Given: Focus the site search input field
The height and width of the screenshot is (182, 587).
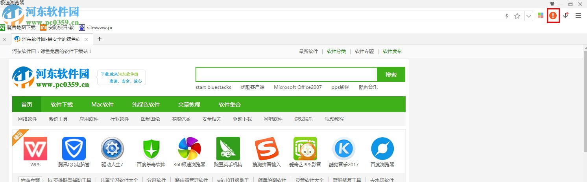Looking at the screenshot, I should tap(286, 75).
